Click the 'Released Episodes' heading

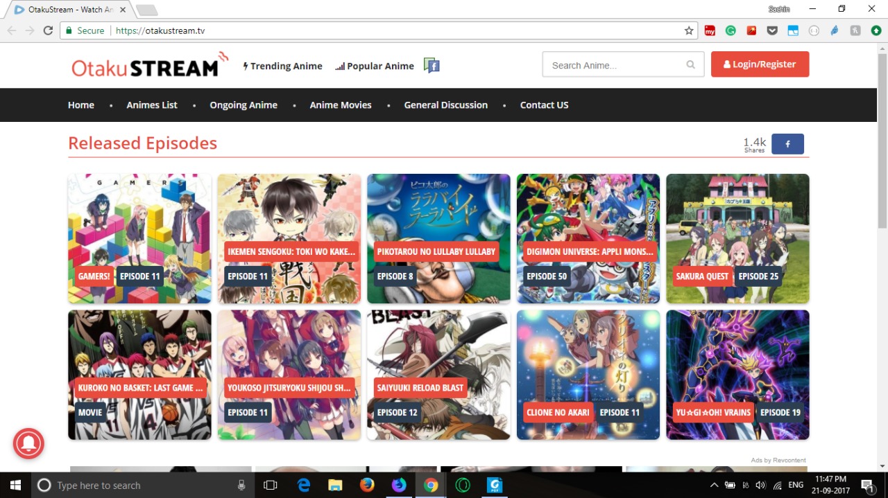[x=142, y=143]
